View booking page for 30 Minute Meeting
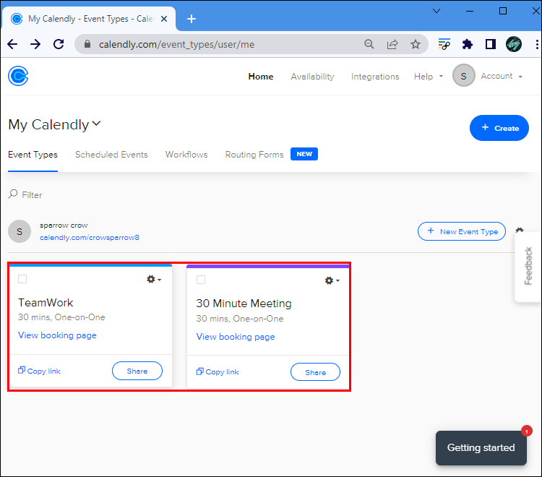 (236, 337)
